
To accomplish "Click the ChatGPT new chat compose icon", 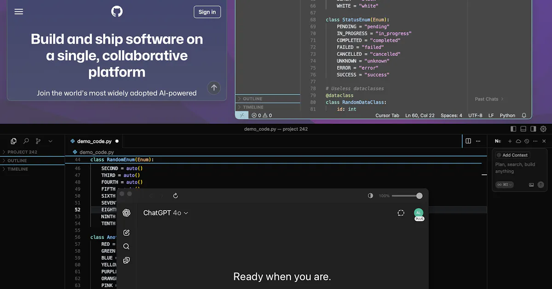I will (x=126, y=233).
